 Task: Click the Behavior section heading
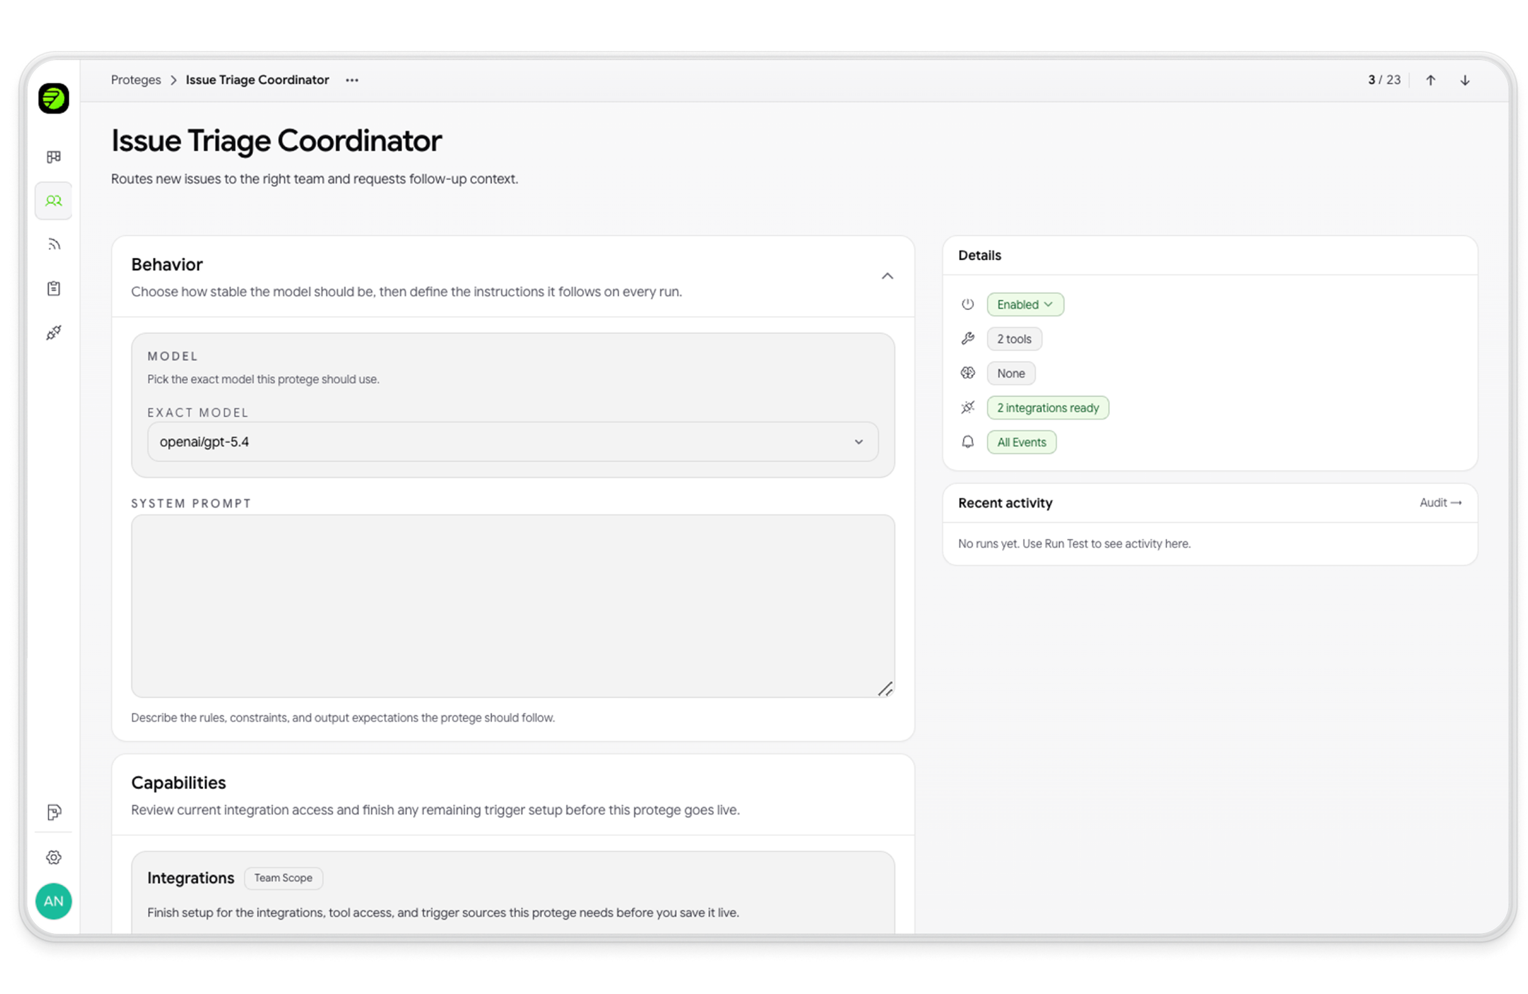point(167,264)
